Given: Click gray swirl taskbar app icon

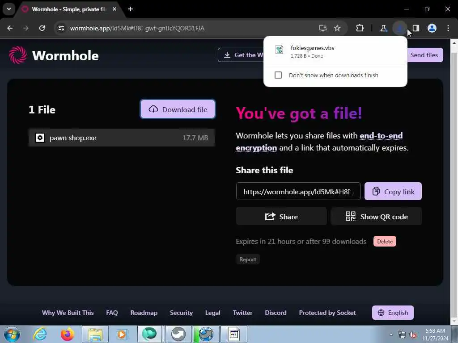Looking at the screenshot, I should [178, 334].
